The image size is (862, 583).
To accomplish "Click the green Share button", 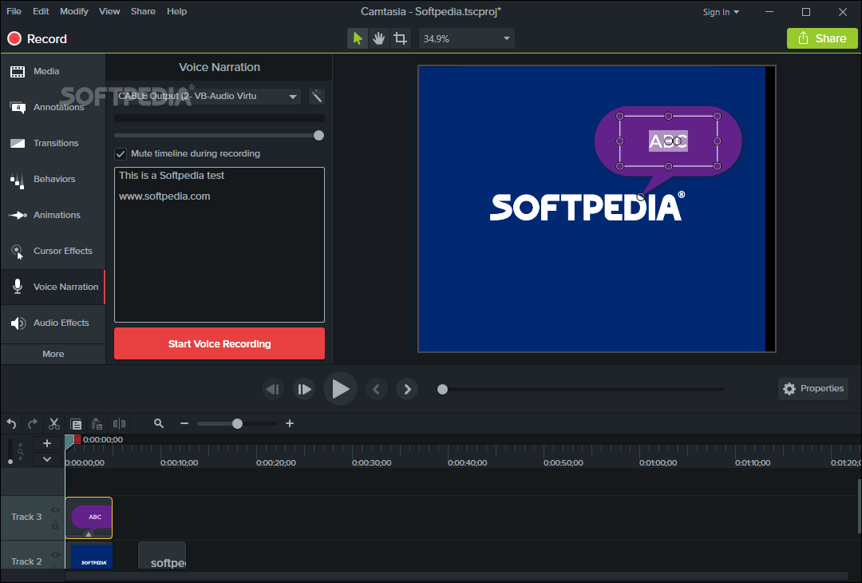I will click(822, 38).
